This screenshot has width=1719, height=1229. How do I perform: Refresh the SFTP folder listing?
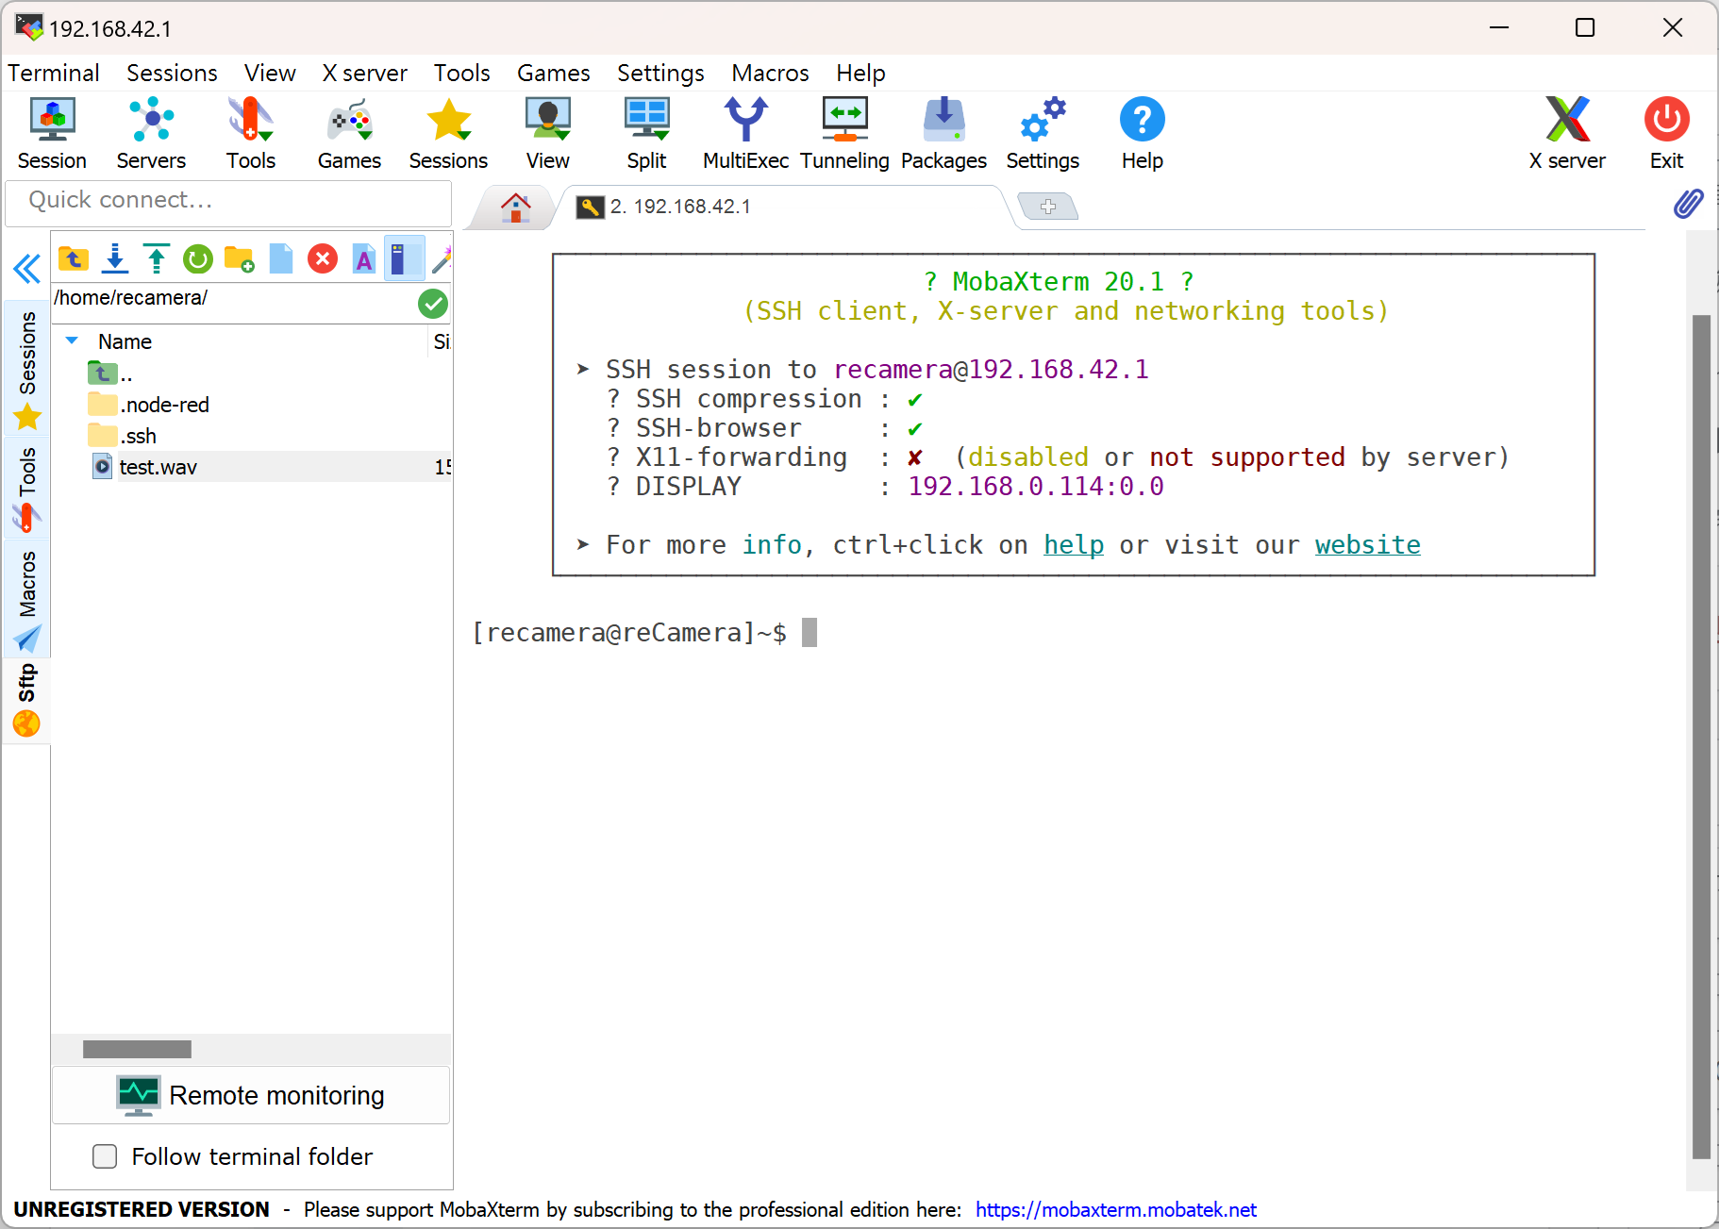point(198,258)
